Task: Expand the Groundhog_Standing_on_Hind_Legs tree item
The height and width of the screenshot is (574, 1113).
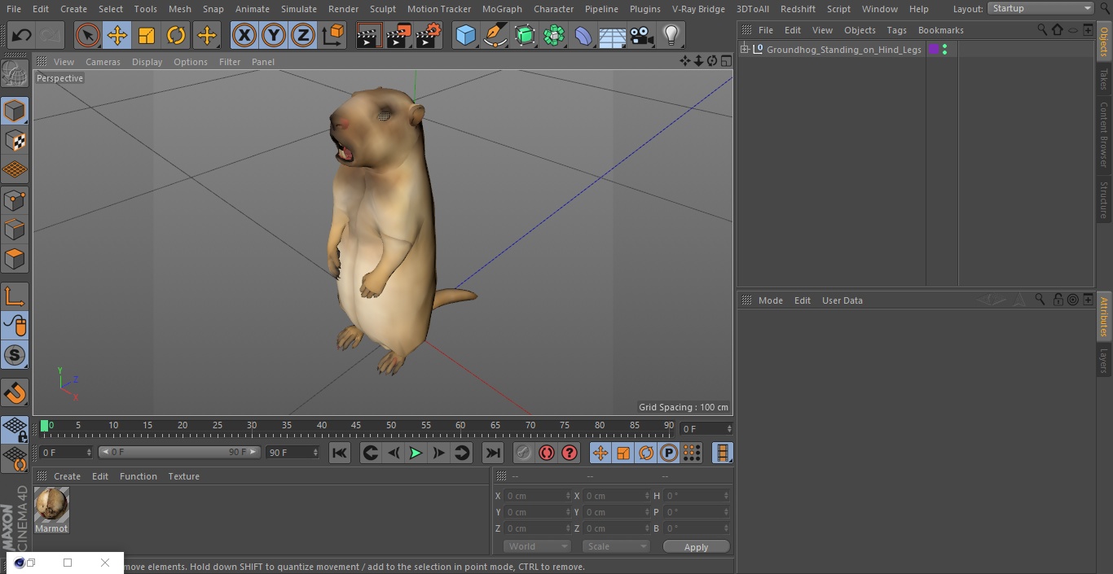Action: [744, 50]
